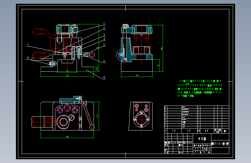Screen dimensions: 251x163
Task: Click the 装配图 title block cell
Action: coord(202,139)
